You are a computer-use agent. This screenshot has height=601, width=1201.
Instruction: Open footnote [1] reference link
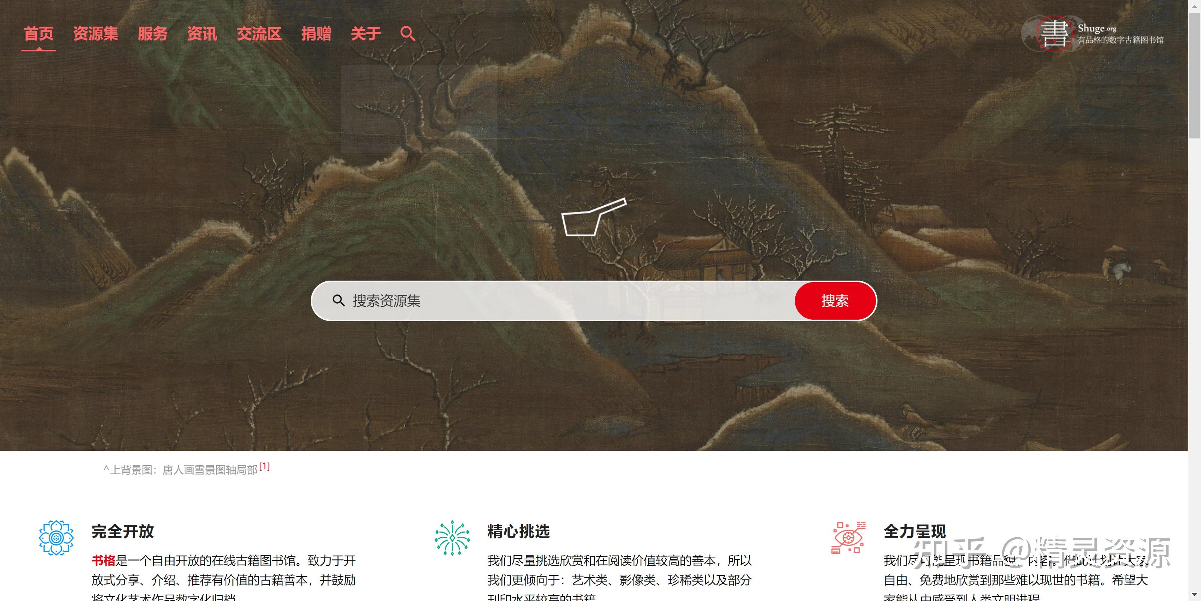[264, 466]
